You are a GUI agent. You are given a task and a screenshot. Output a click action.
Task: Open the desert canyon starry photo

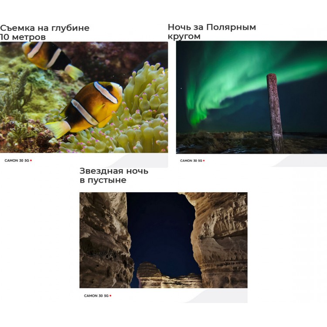pyautogui.click(x=163, y=240)
